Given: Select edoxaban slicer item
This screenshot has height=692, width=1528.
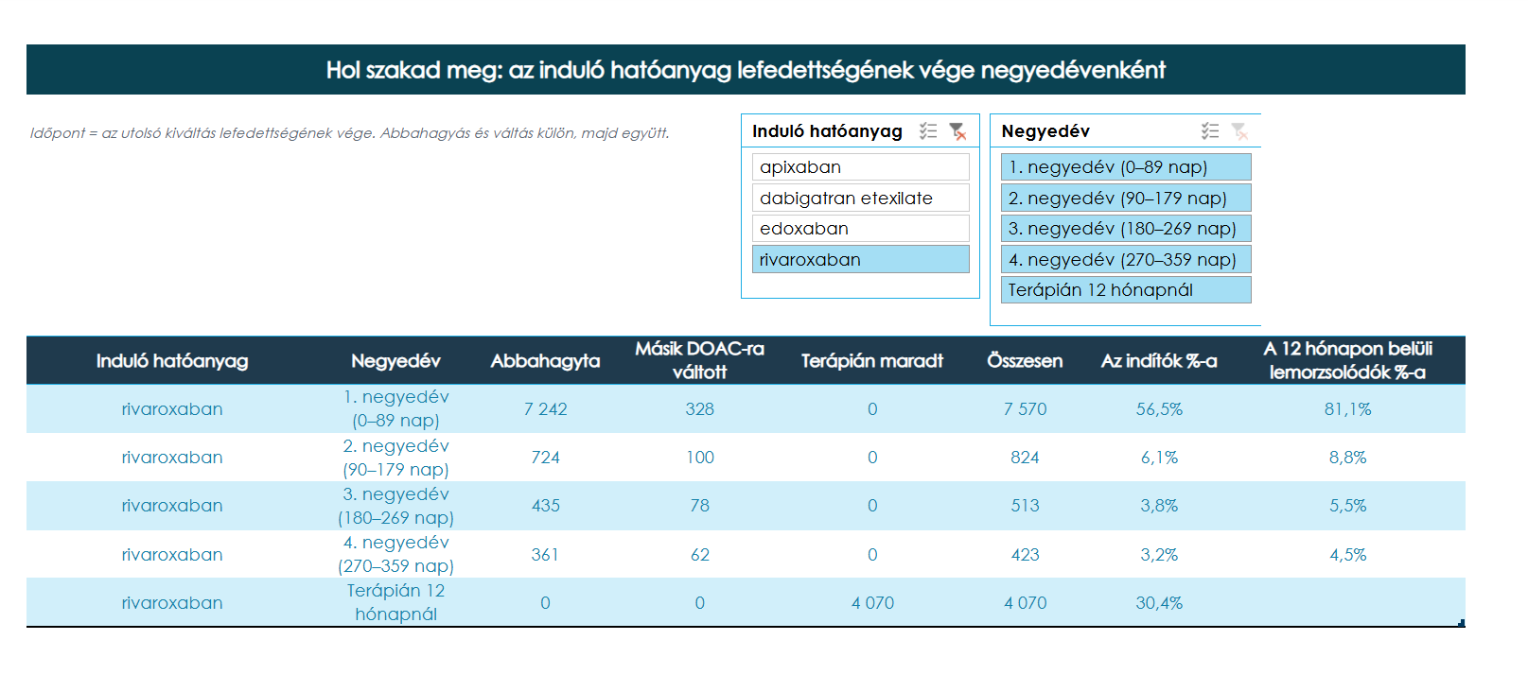Looking at the screenshot, I should pos(861,229).
